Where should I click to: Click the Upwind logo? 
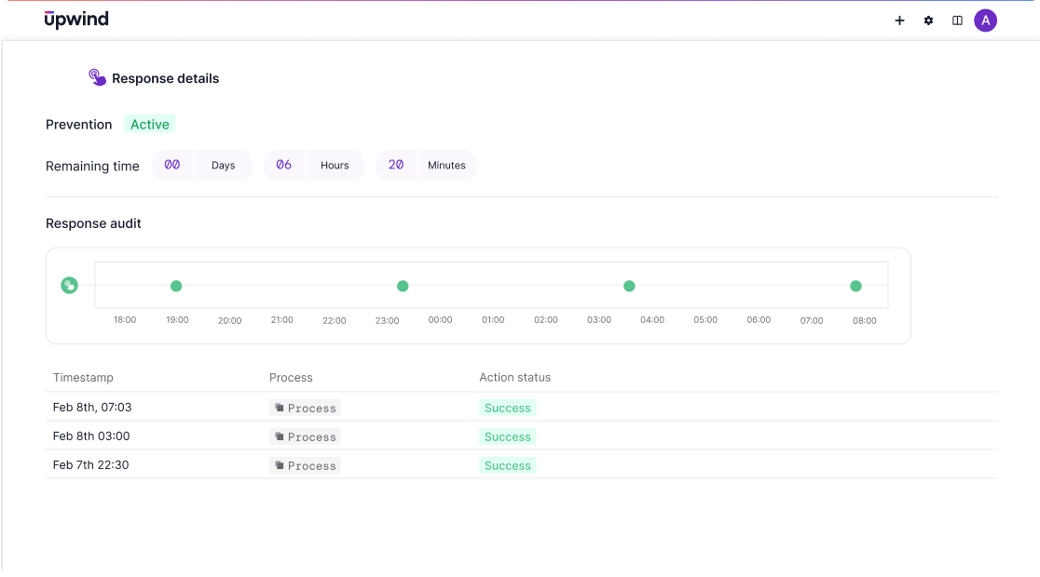click(76, 19)
